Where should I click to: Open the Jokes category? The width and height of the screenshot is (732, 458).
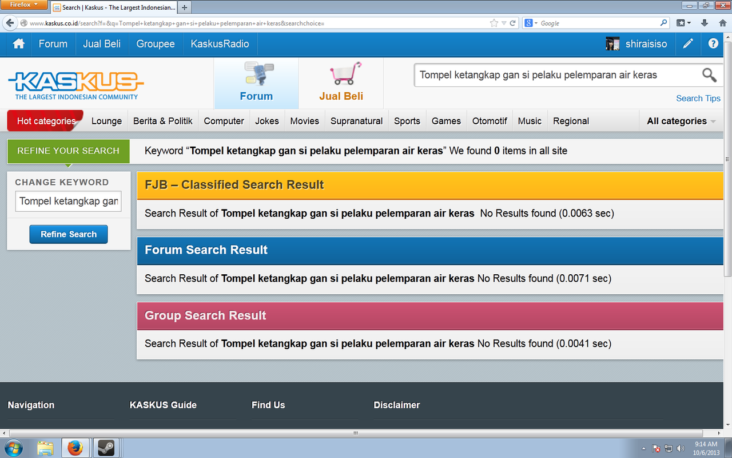[267, 121]
